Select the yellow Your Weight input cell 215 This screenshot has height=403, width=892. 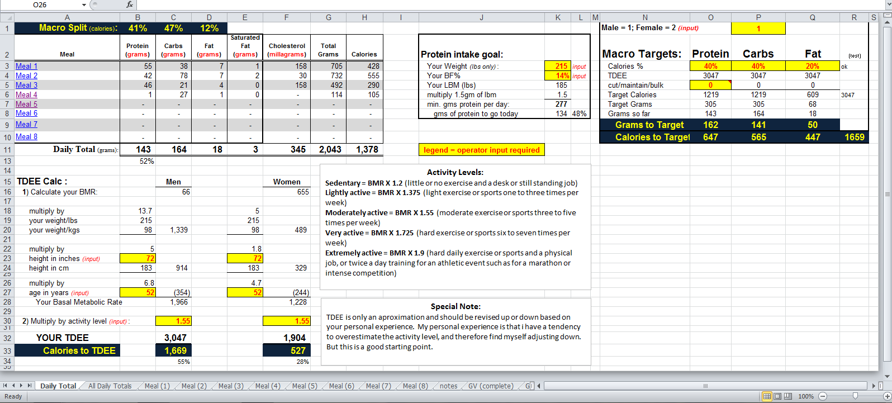pyautogui.click(x=557, y=66)
